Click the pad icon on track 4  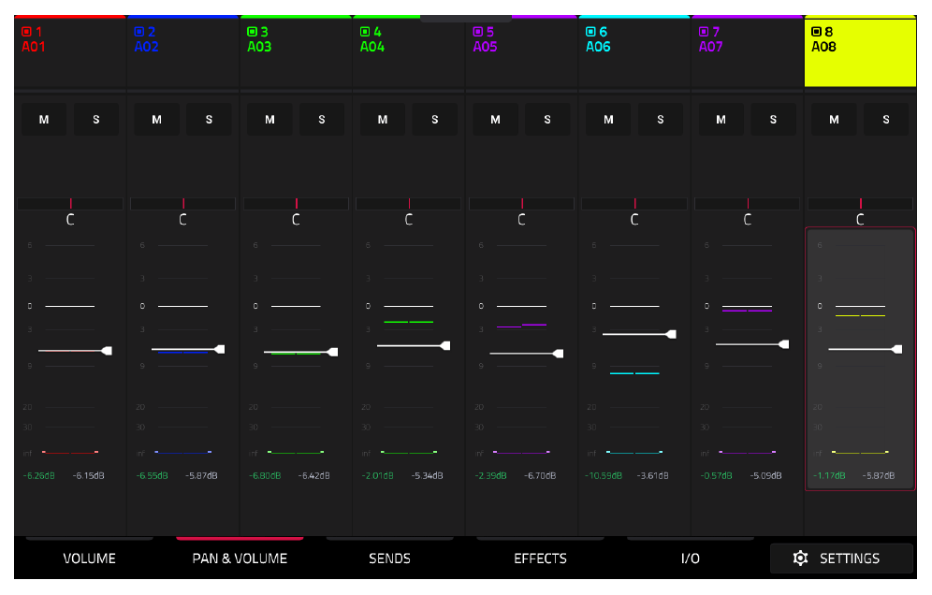tap(365, 32)
